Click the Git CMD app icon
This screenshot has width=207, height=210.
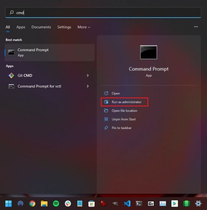coord(11,75)
